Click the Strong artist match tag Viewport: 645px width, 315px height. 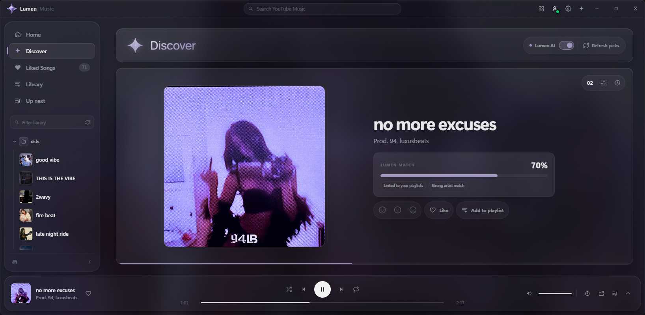[448, 186]
